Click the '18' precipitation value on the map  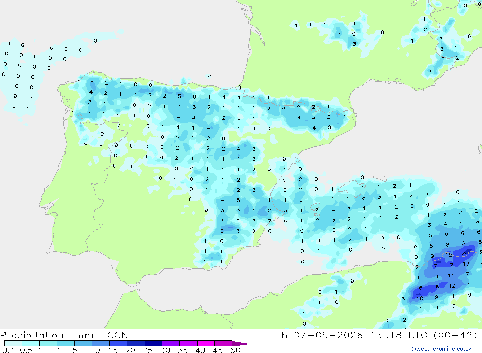click(436, 287)
